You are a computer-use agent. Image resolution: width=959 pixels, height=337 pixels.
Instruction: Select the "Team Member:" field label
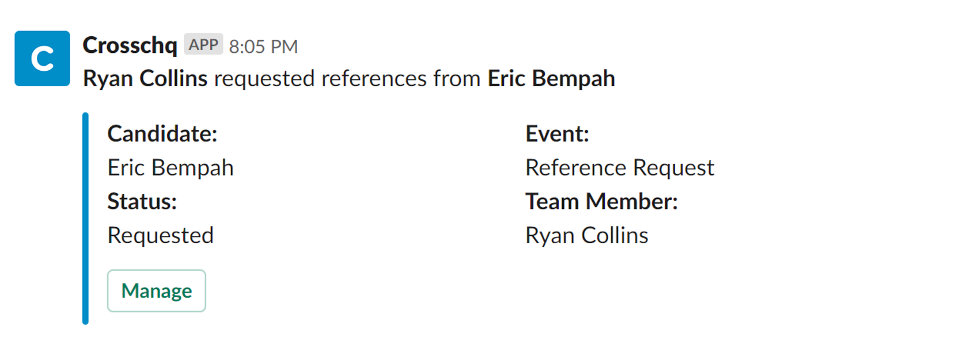tap(601, 202)
